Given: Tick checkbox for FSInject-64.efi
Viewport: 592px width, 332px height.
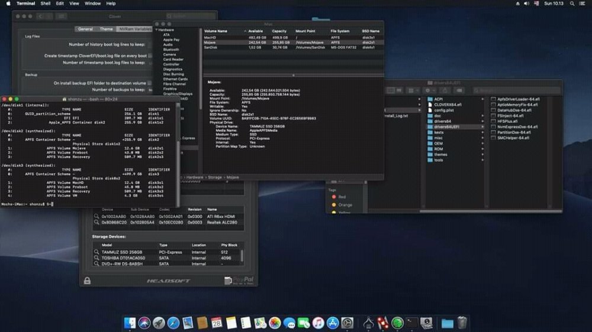Looking at the screenshot, I should pyautogui.click(x=493, y=116).
